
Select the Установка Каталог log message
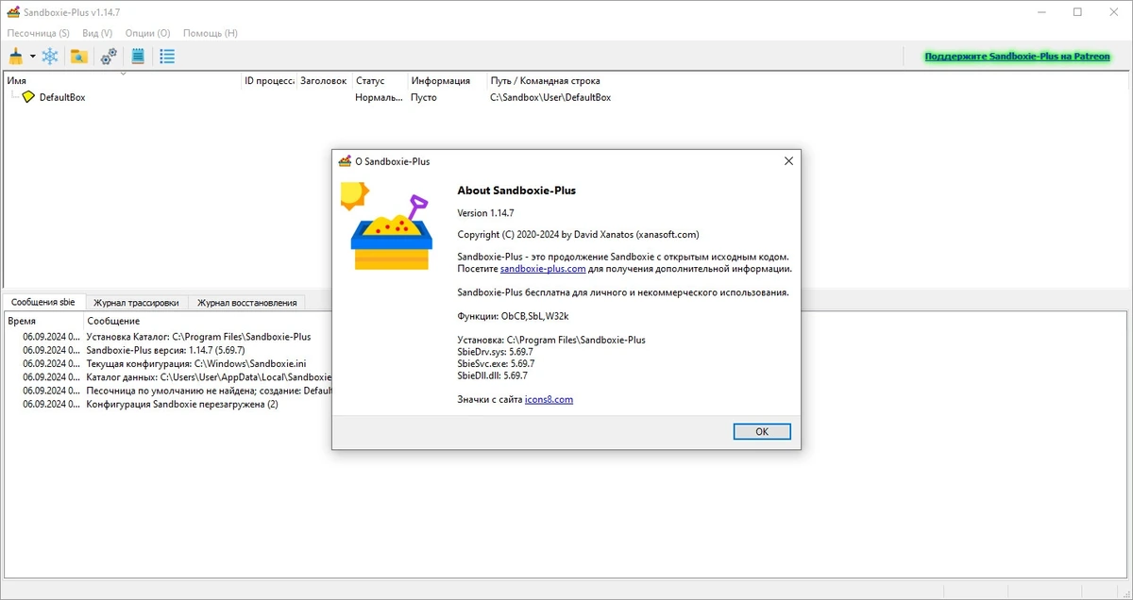click(x=198, y=336)
